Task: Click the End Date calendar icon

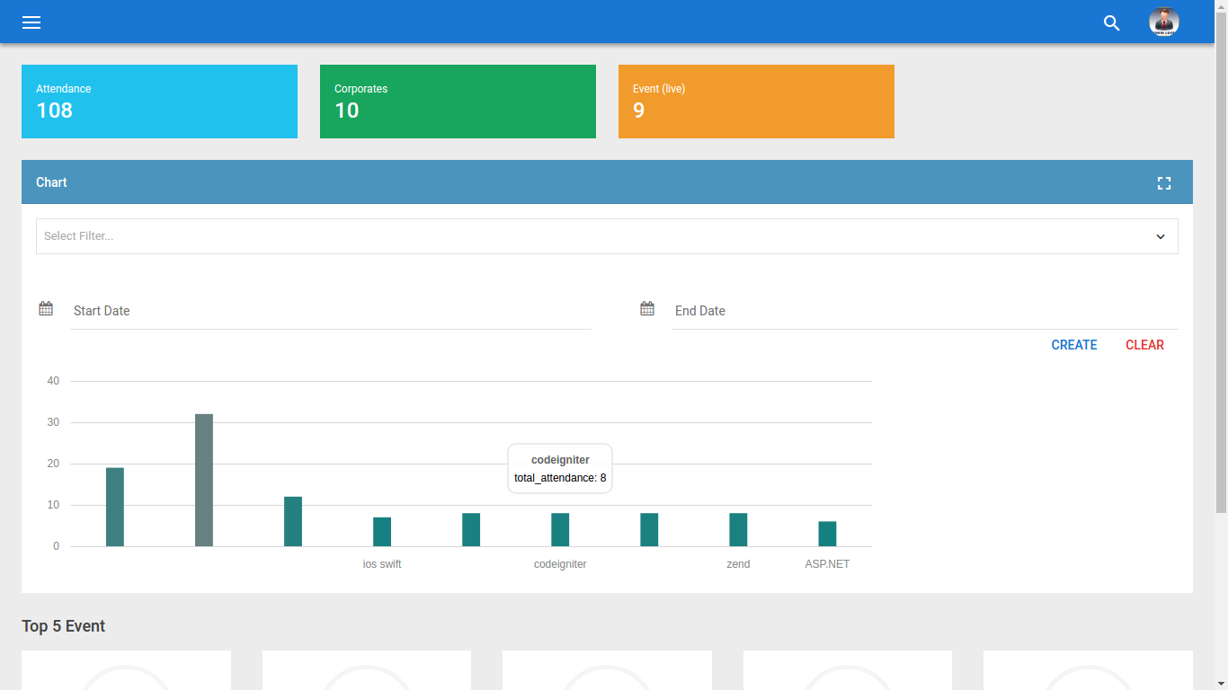Action: (x=647, y=309)
